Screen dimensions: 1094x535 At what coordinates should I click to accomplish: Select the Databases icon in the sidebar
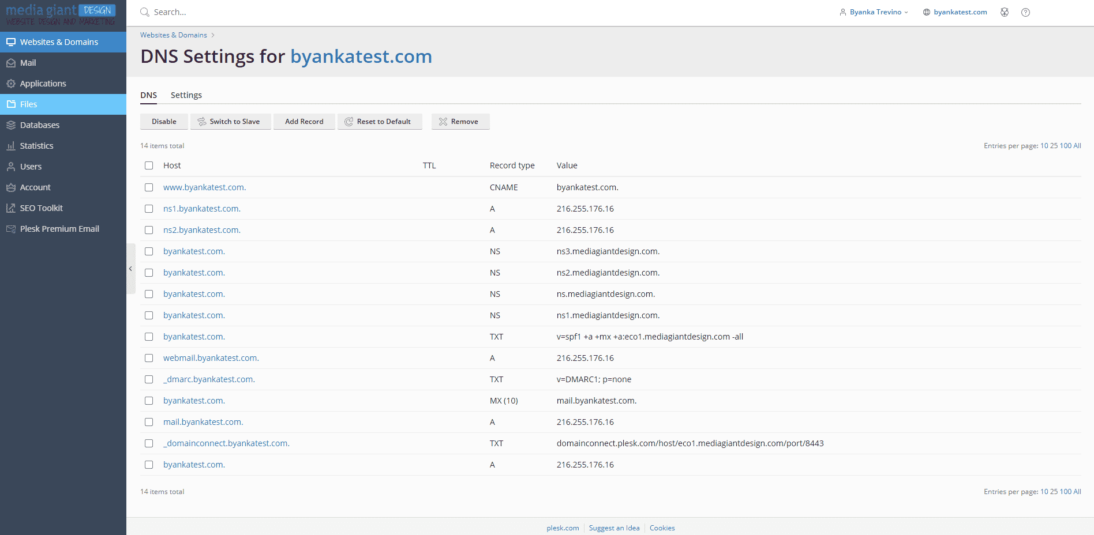point(11,125)
